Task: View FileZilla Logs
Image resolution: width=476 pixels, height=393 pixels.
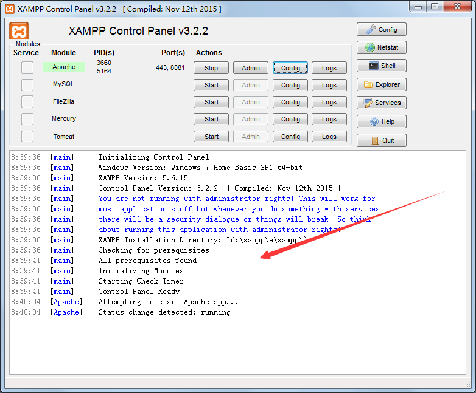Action: pyautogui.click(x=329, y=102)
